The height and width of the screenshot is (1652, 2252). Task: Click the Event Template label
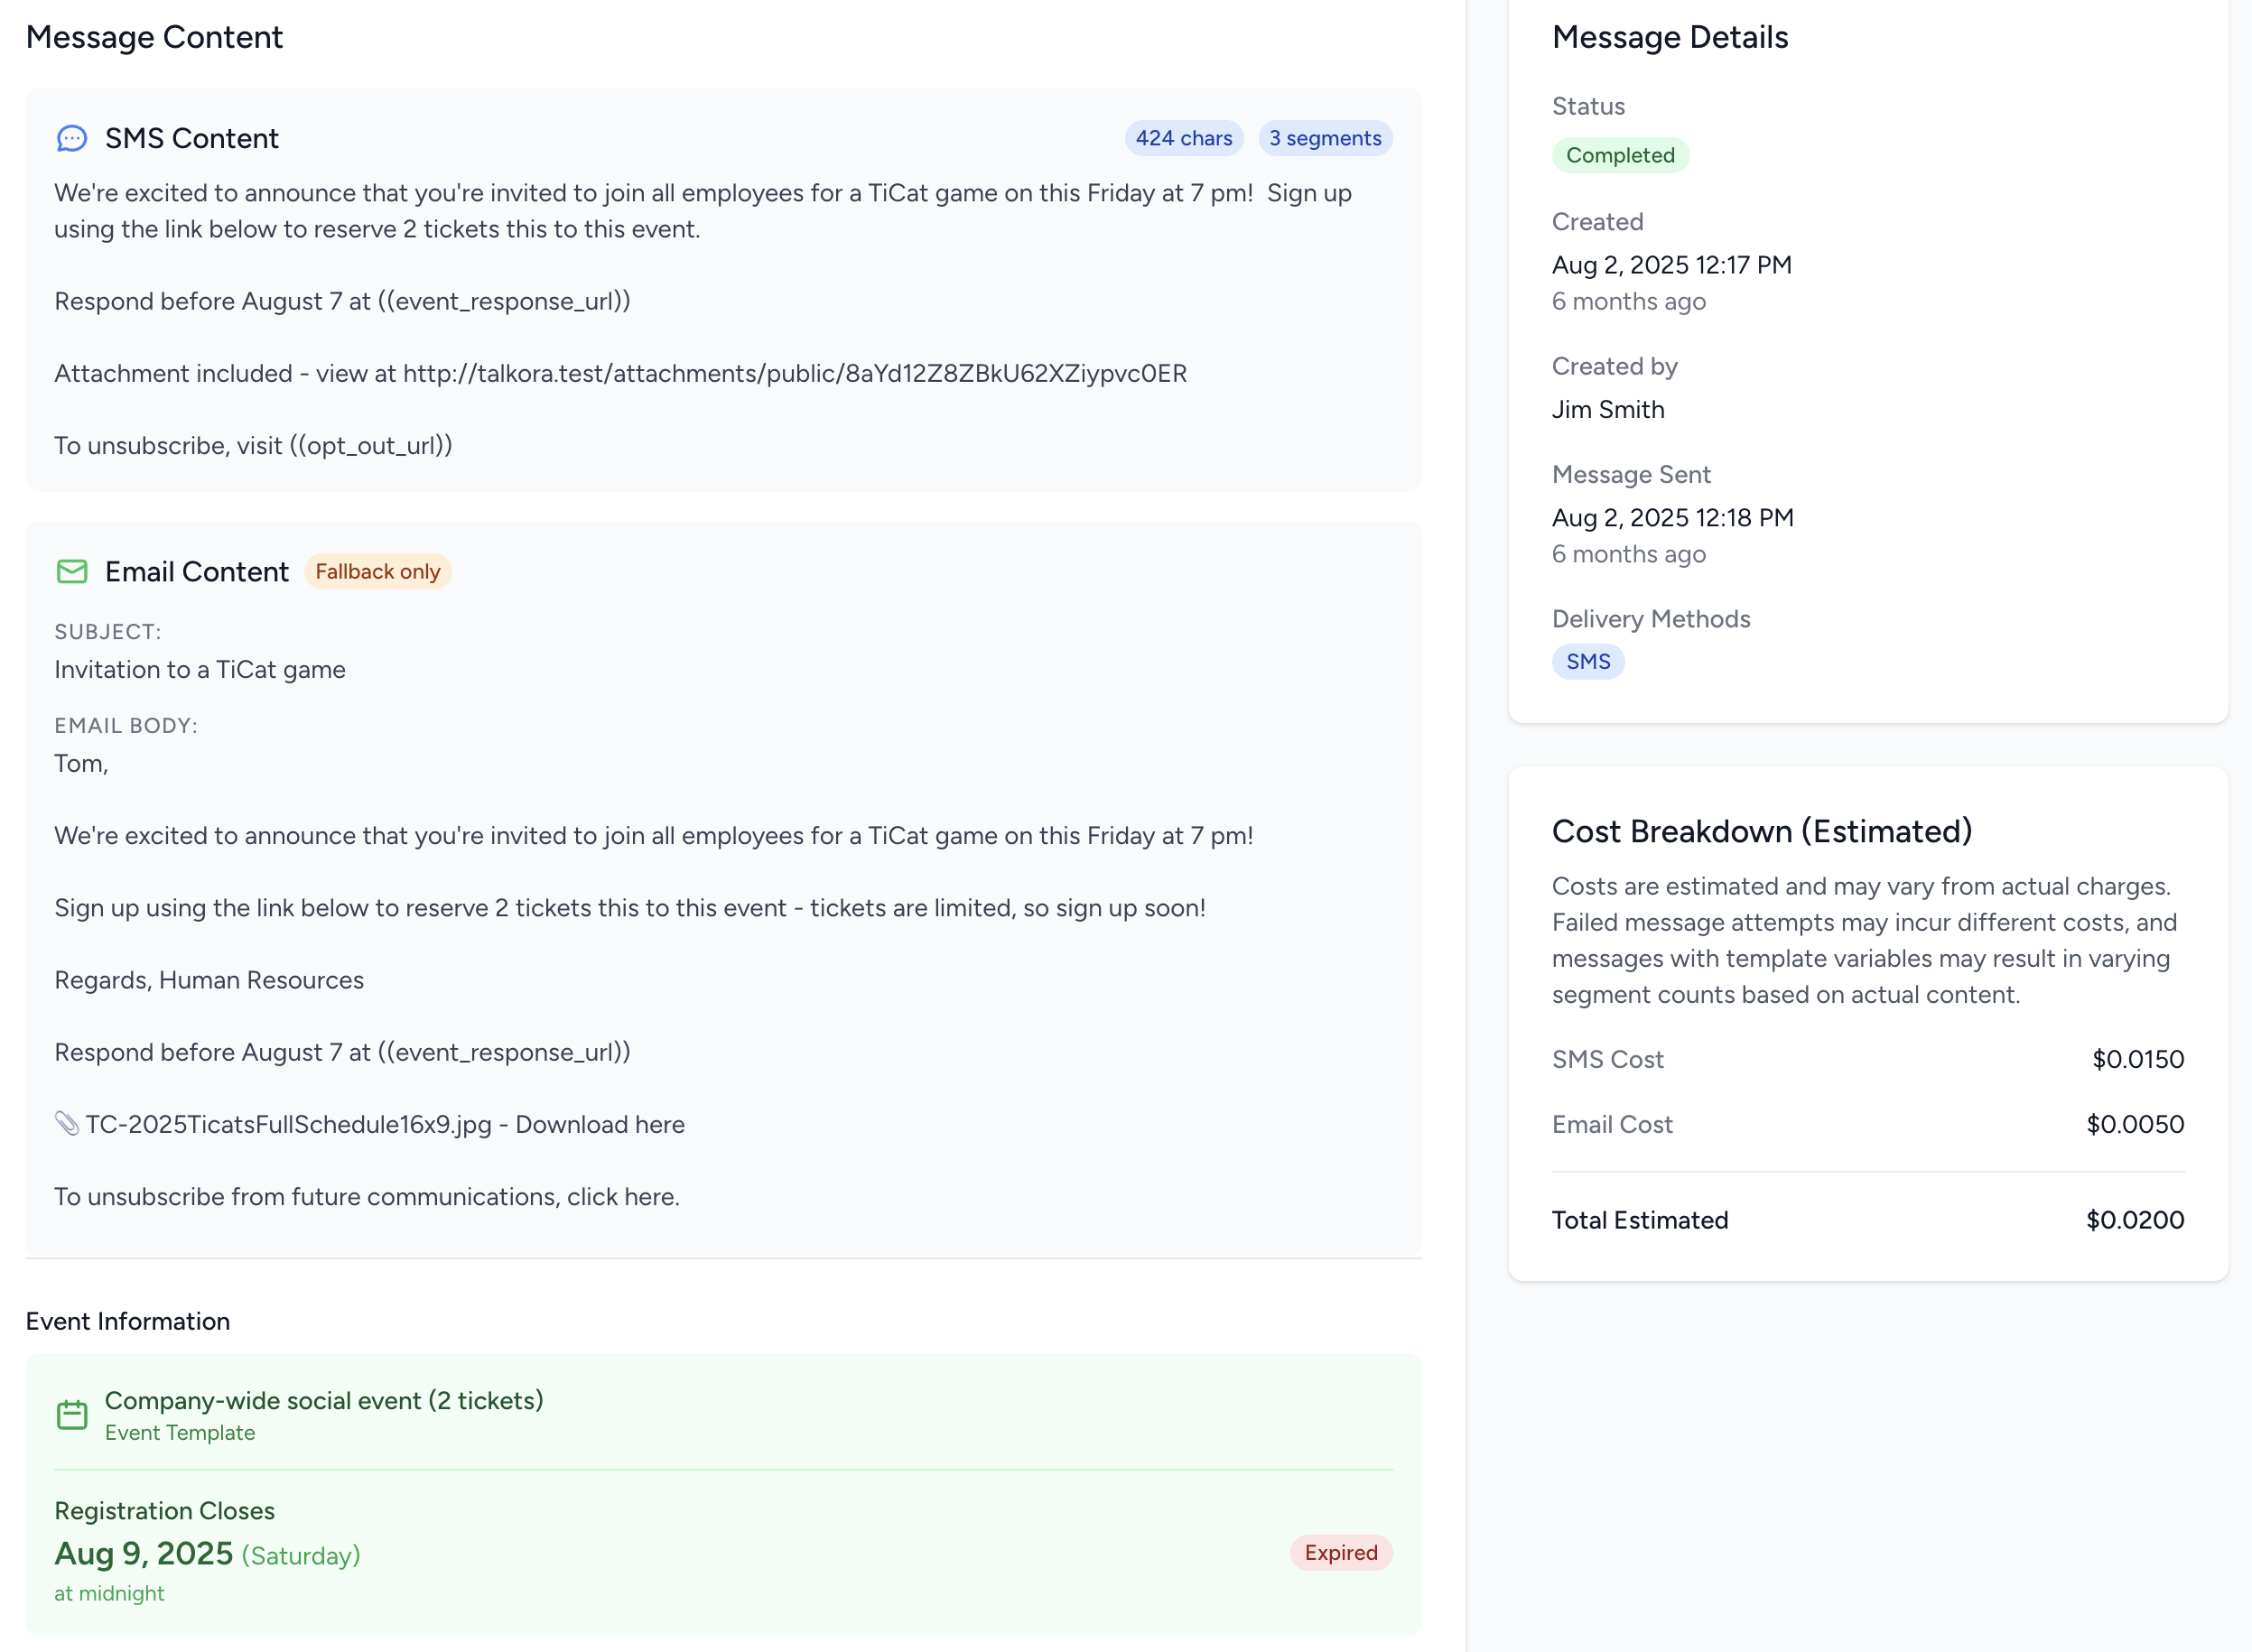(179, 1432)
